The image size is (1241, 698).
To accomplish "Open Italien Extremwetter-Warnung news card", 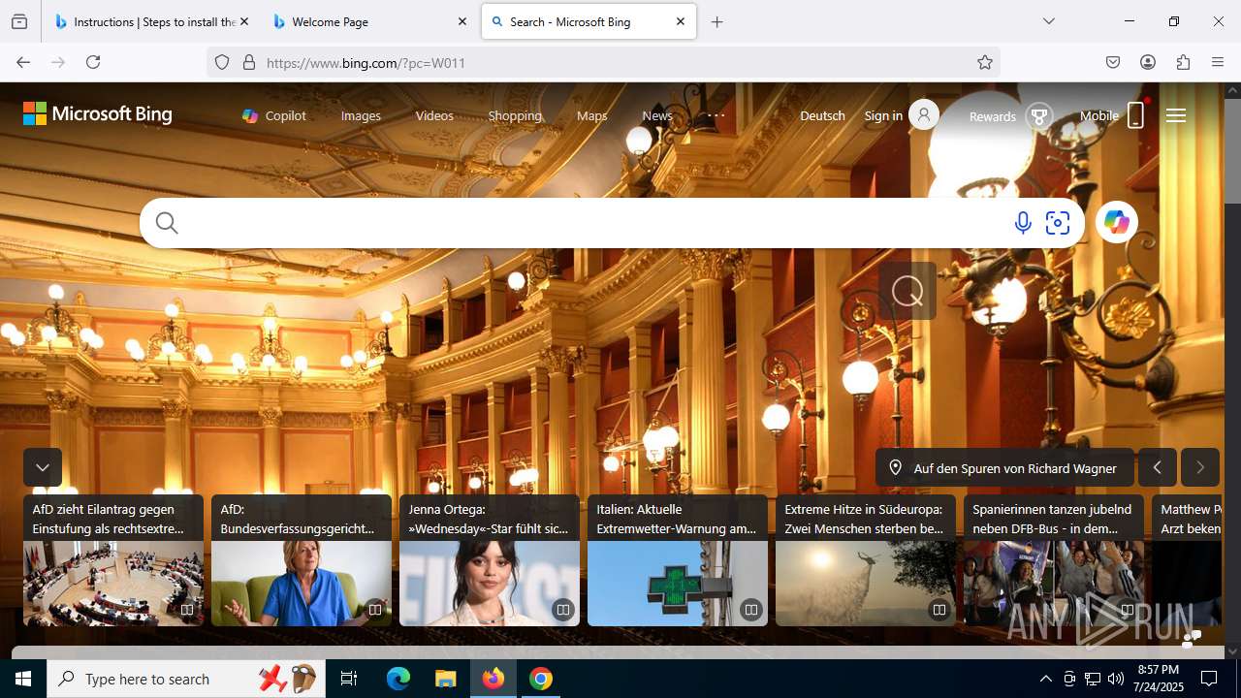I will pos(678,560).
